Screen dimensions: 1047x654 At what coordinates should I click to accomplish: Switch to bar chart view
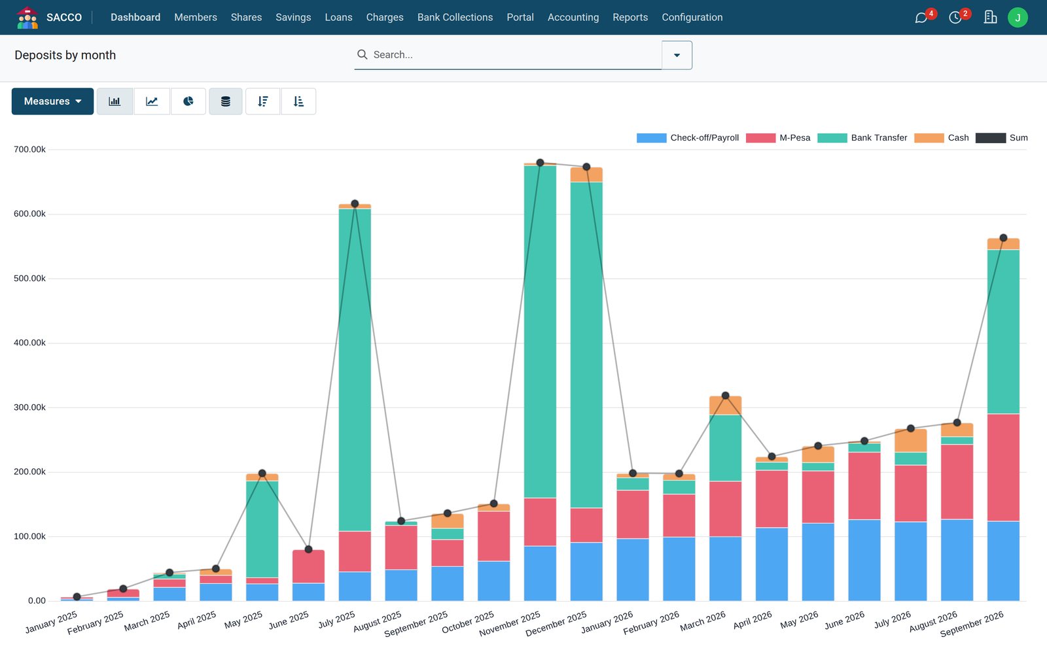click(x=115, y=101)
